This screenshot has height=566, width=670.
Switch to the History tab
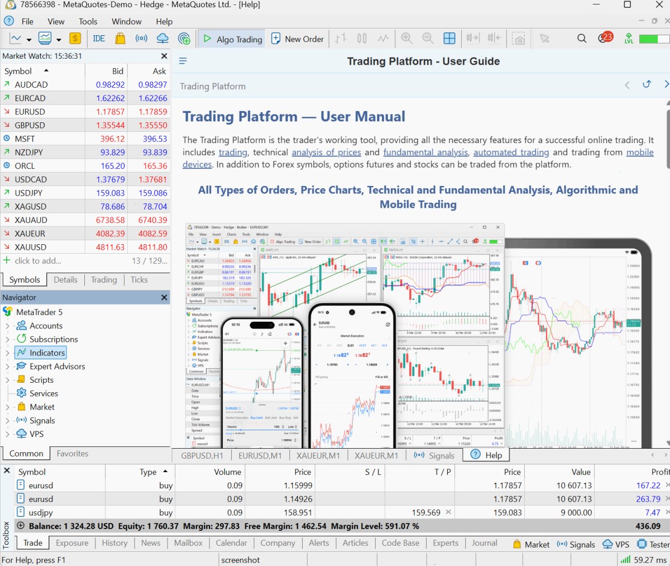[114, 543]
